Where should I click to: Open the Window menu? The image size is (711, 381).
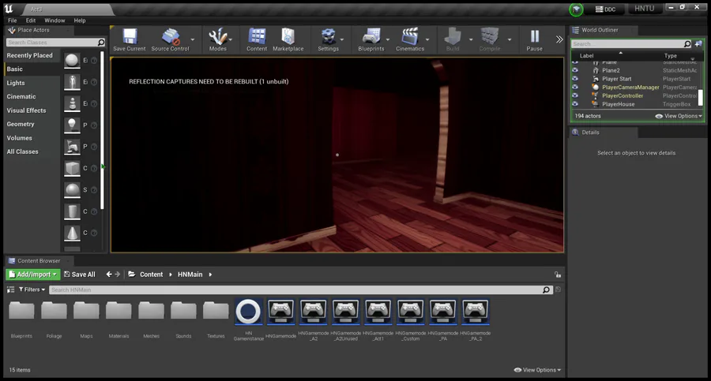[55, 21]
